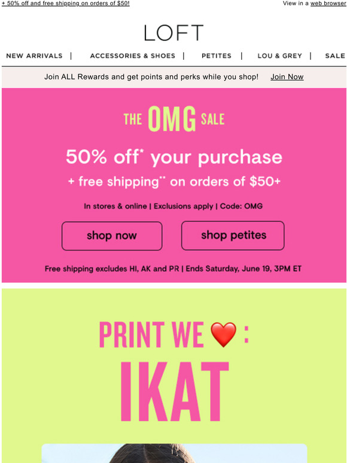Click the 50% off preheader link

(x=66, y=4)
